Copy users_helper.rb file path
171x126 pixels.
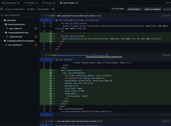point(100,16)
